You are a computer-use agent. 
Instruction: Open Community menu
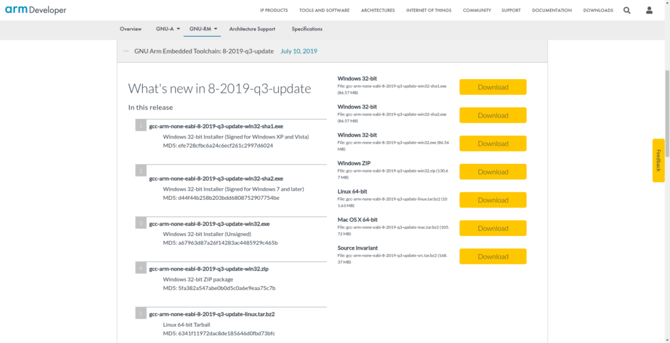(x=477, y=10)
